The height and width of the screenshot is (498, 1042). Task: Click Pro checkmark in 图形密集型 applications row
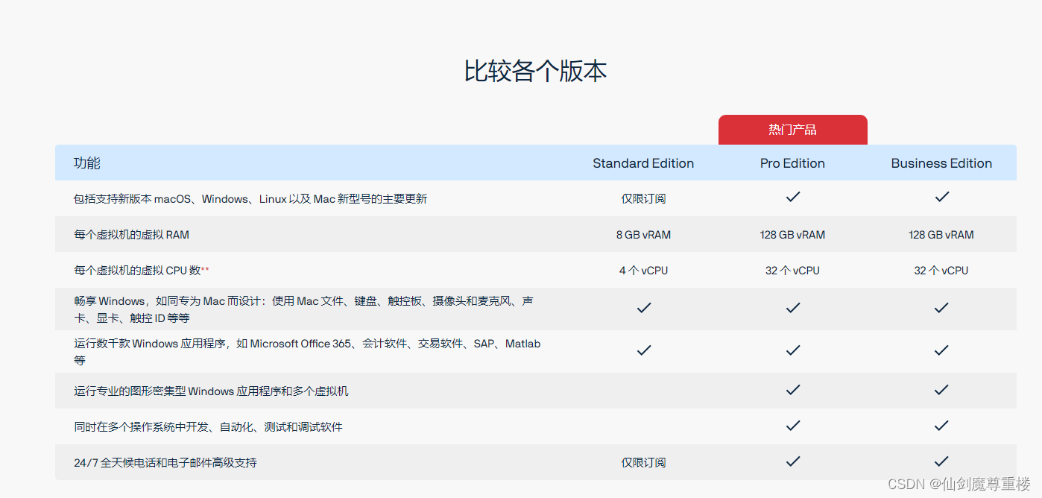pos(793,389)
